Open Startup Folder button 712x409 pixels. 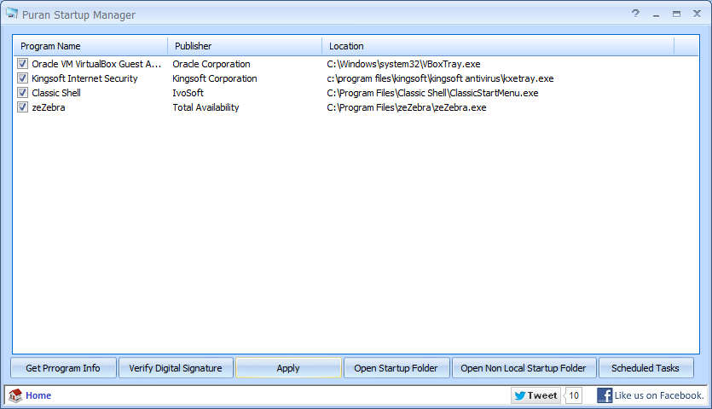pyautogui.click(x=396, y=368)
